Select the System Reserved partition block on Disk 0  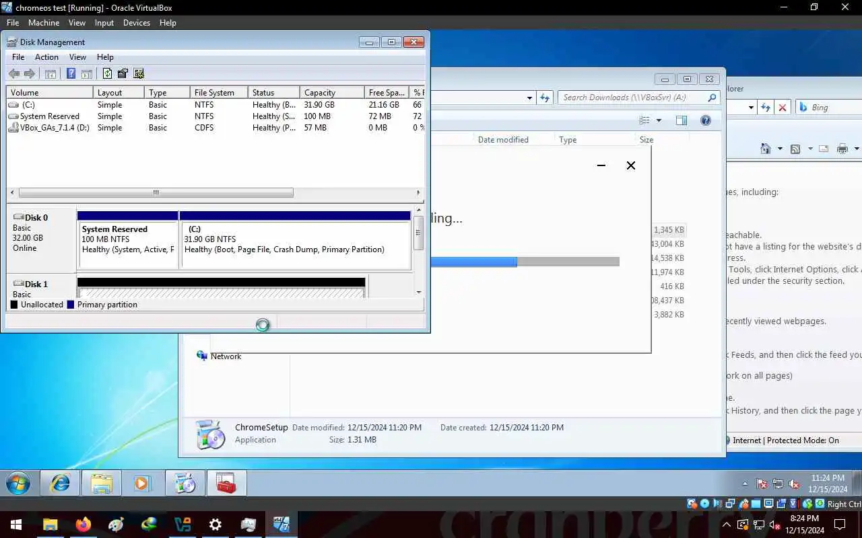128,240
